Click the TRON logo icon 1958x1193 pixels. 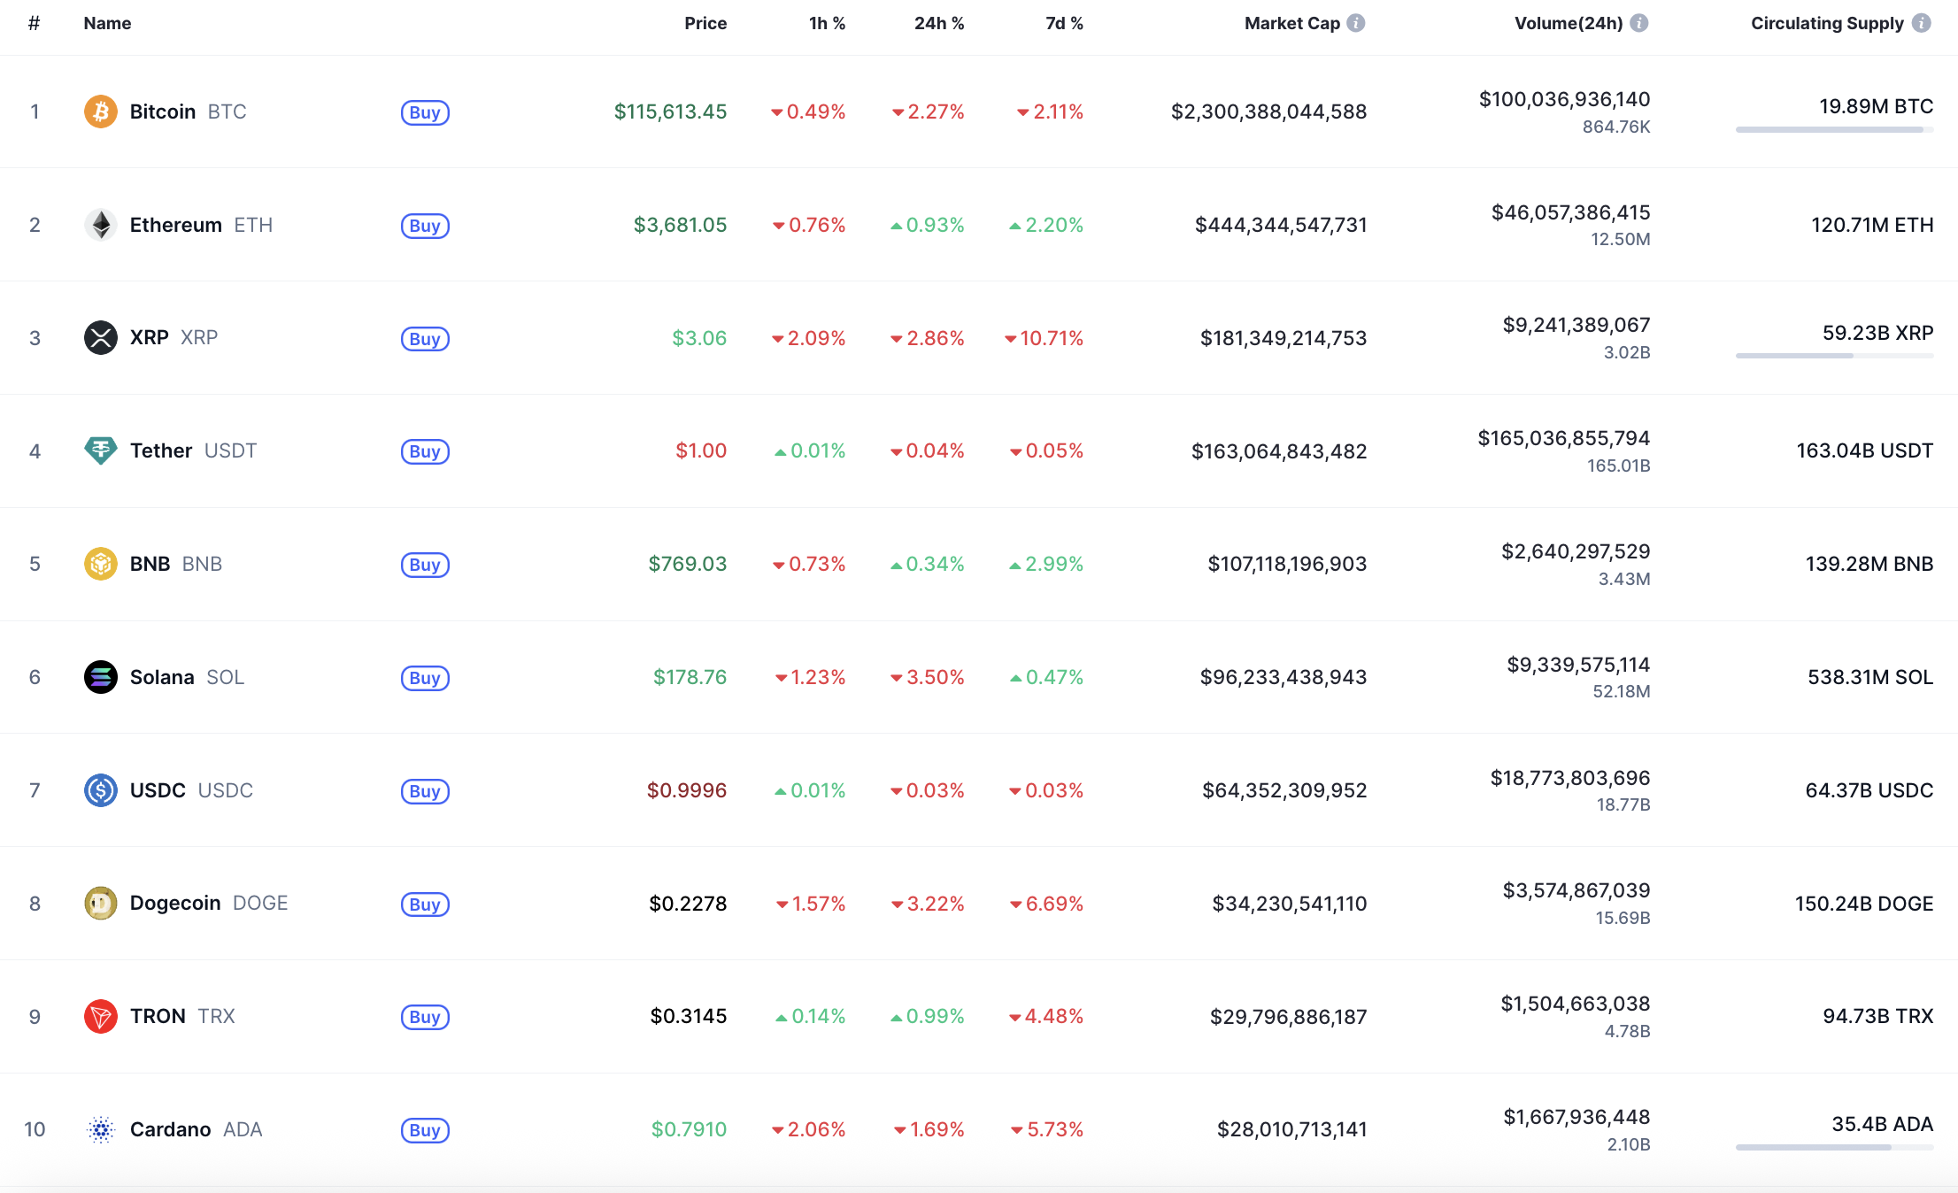coord(101,1016)
